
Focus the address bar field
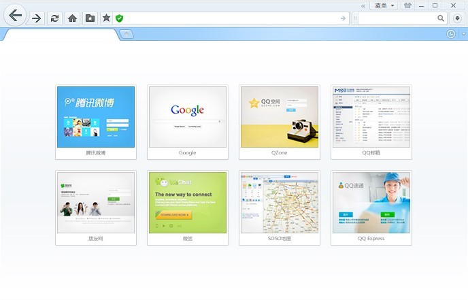click(x=231, y=18)
